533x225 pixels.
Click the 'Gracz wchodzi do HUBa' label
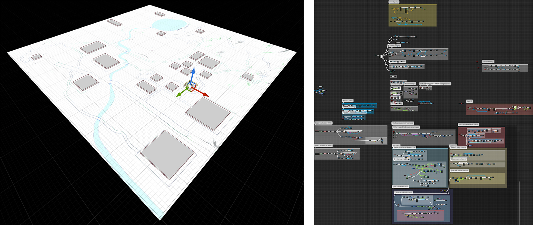(324, 146)
